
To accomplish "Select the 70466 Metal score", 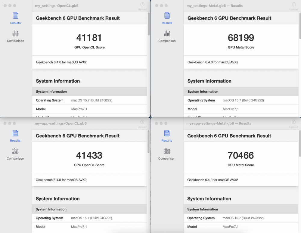I will pos(241,155).
